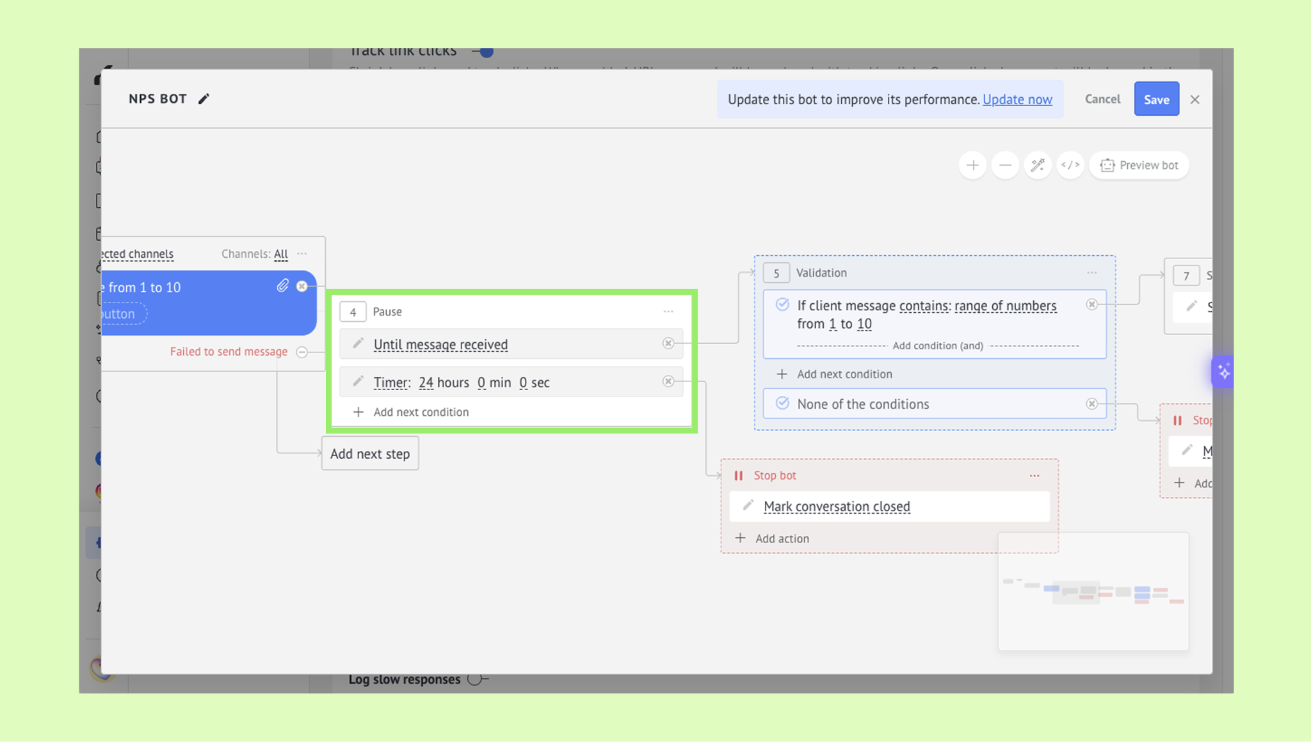Remove the 'Until message received' condition
The image size is (1311, 742).
pyautogui.click(x=668, y=343)
